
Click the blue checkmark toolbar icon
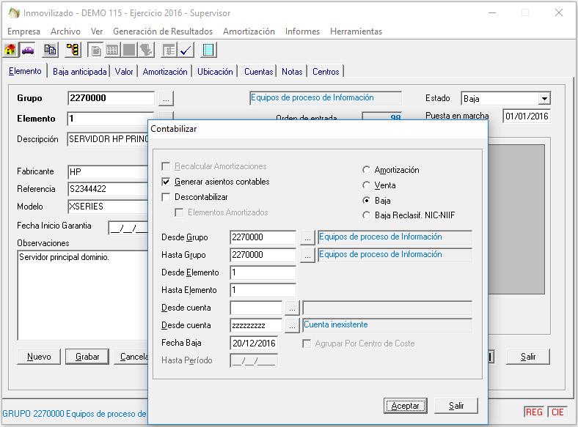(186, 50)
